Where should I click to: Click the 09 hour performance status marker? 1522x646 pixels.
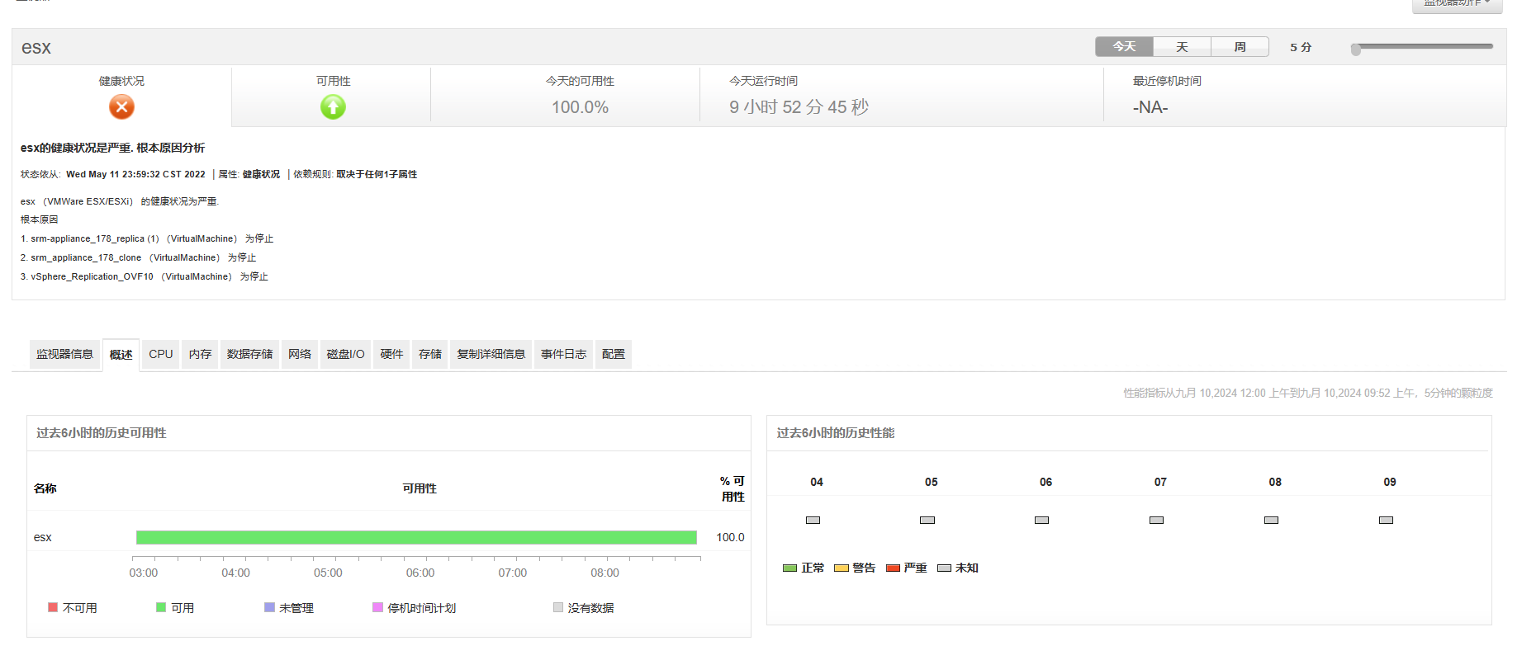click(x=1386, y=520)
